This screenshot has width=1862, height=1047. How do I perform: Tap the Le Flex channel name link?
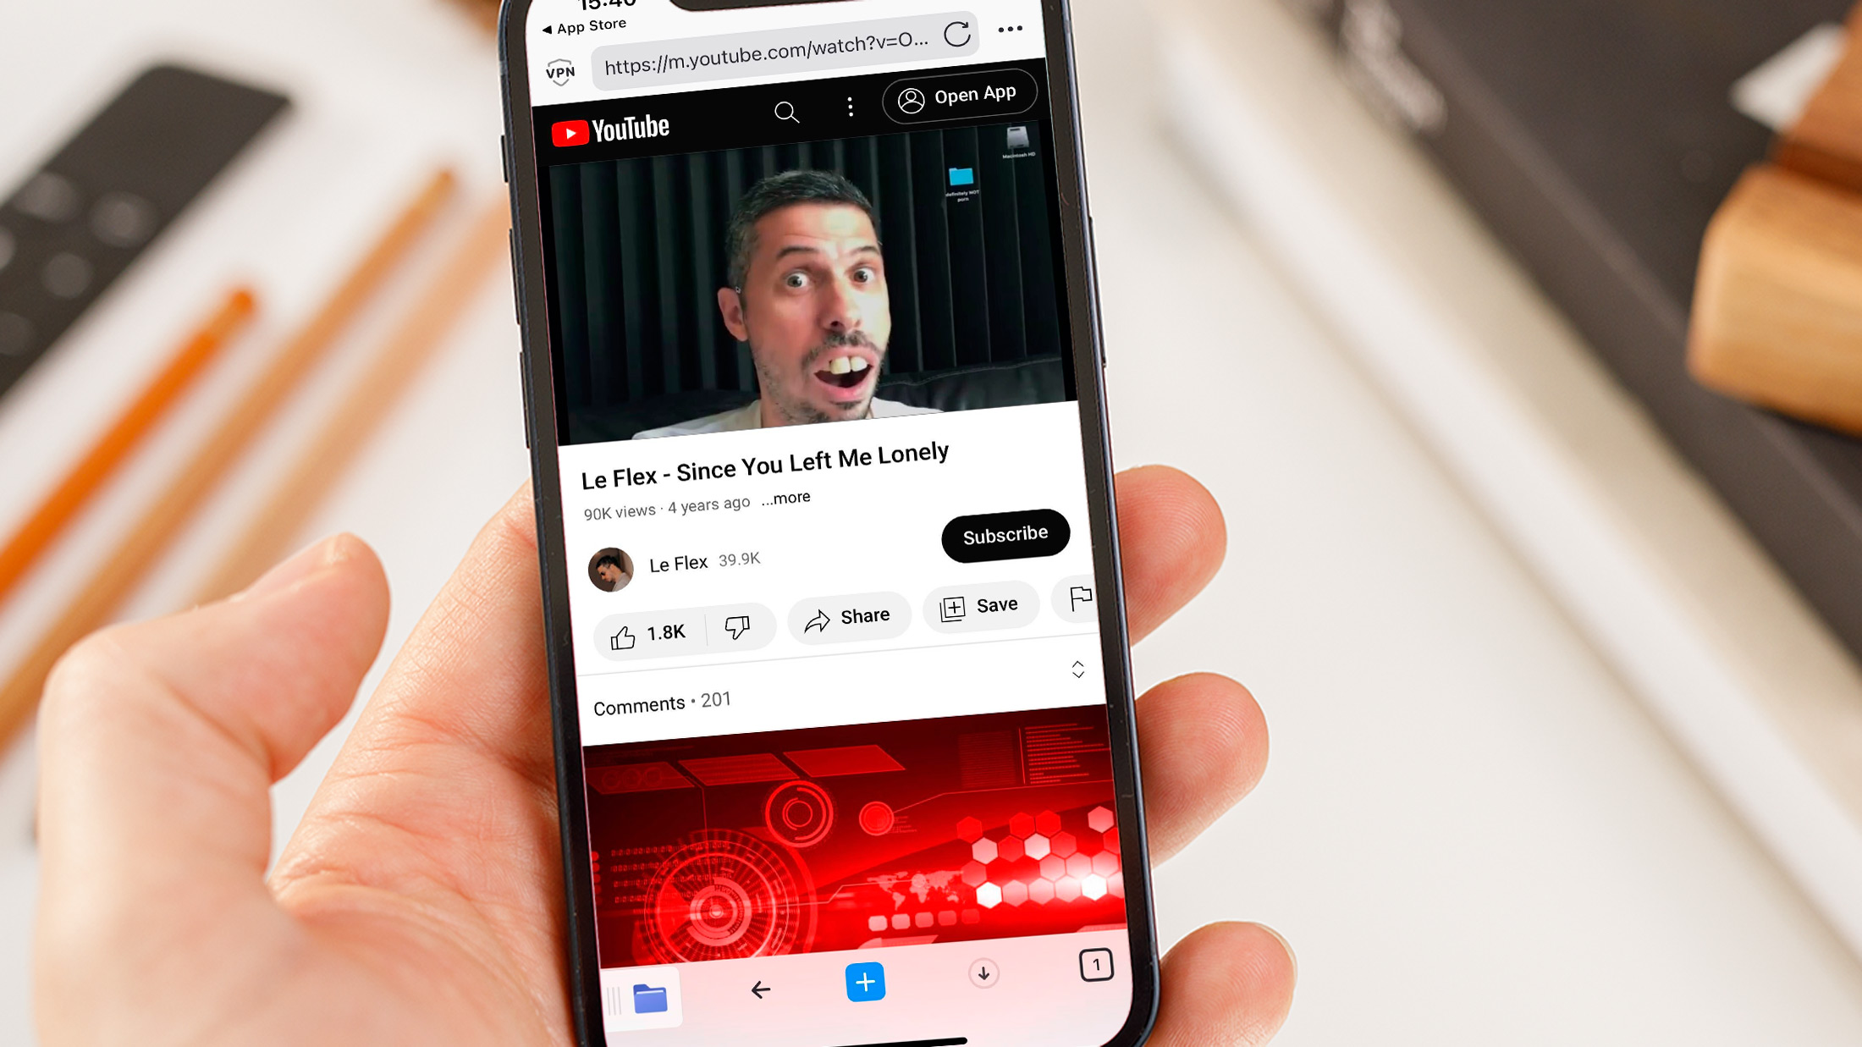coord(678,561)
